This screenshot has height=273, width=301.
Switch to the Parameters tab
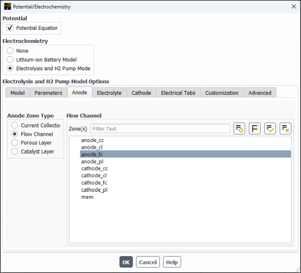click(x=48, y=93)
